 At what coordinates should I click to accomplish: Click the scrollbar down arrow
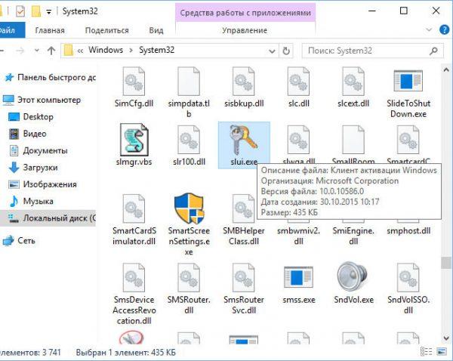click(445, 338)
